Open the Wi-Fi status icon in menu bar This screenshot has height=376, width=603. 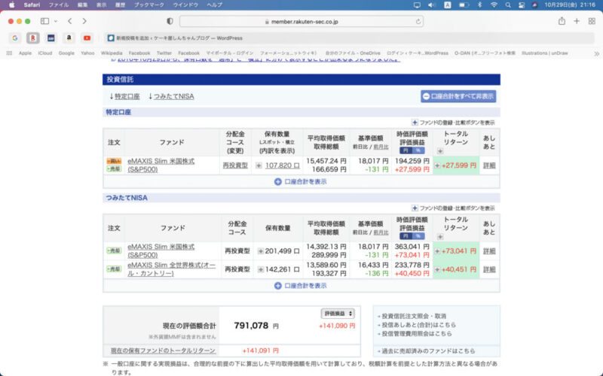click(494, 5)
